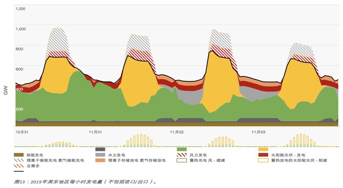Select the legend label 核能发电
Viewport: 343px width, 188px height.
point(35,155)
